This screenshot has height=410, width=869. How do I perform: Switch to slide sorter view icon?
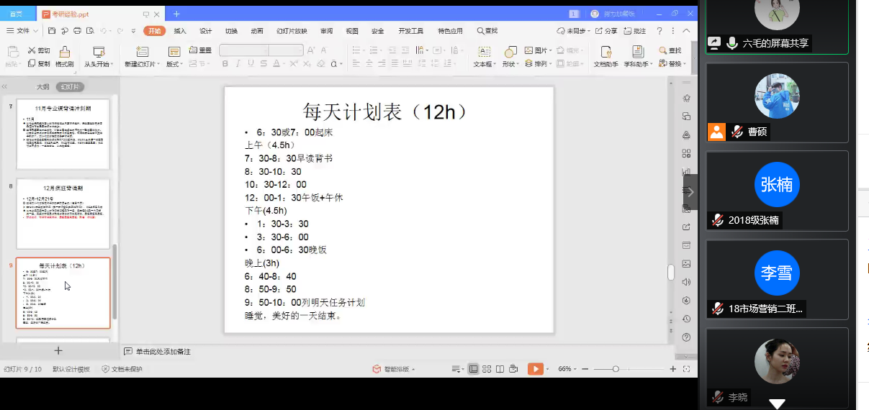(487, 369)
